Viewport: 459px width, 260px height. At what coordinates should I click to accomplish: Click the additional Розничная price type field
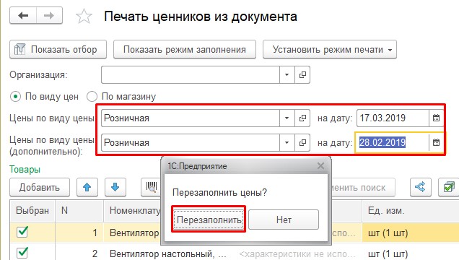click(x=191, y=142)
